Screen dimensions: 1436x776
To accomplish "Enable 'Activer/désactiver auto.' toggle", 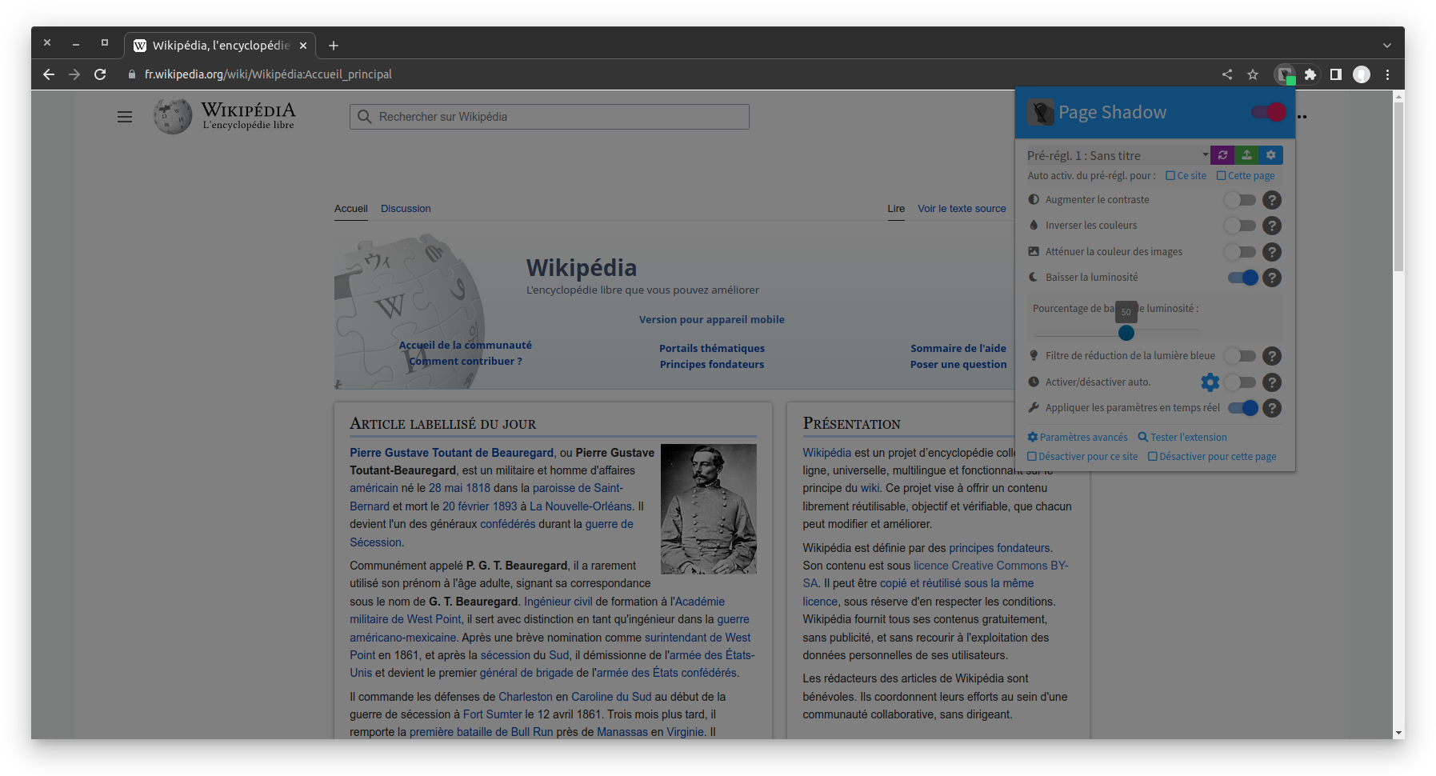I will (x=1241, y=382).
